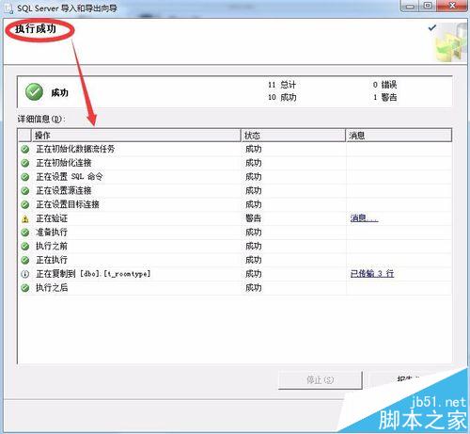Select the row 准备执行
This screenshot has width=470, height=434.
pos(235,233)
